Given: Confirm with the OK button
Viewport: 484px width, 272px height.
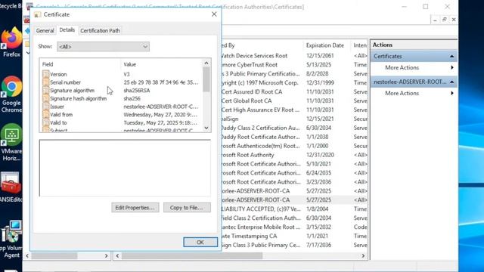Looking at the screenshot, I should click(x=200, y=242).
